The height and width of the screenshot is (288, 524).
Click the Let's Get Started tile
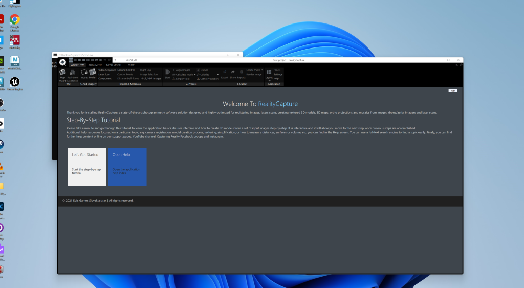(x=87, y=167)
